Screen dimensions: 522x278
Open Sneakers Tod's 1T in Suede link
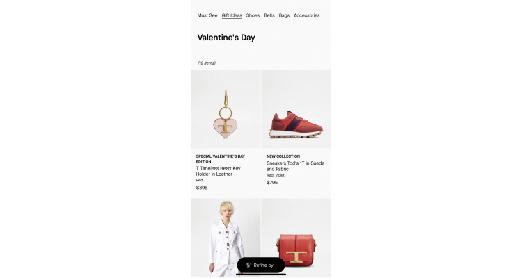click(x=295, y=166)
